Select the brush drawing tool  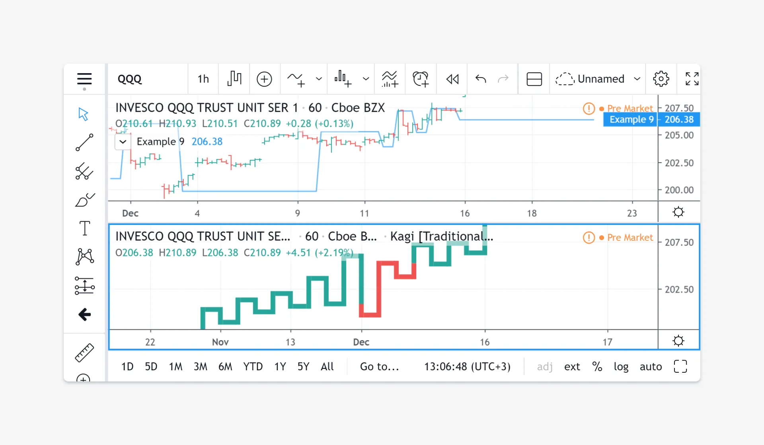coord(85,200)
